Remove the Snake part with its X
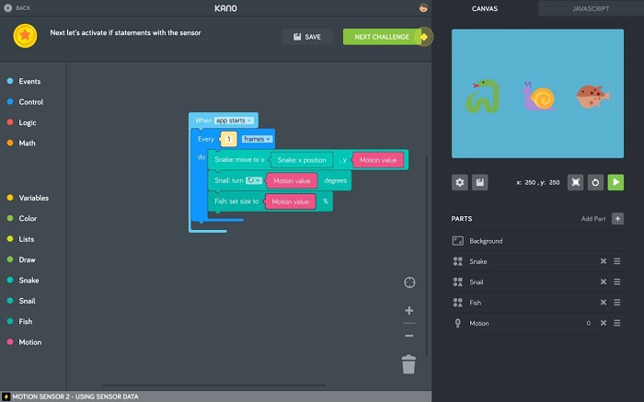Image resolution: width=644 pixels, height=402 pixels. [x=604, y=261]
